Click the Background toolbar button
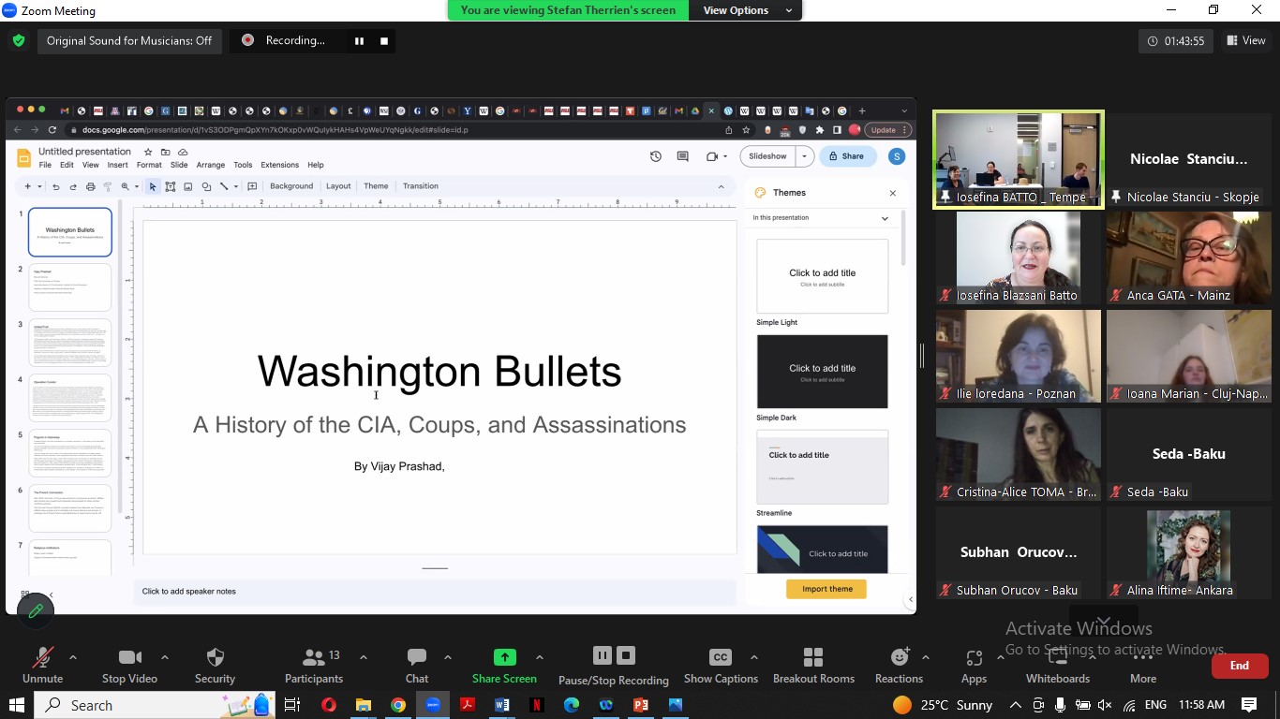 click(291, 186)
